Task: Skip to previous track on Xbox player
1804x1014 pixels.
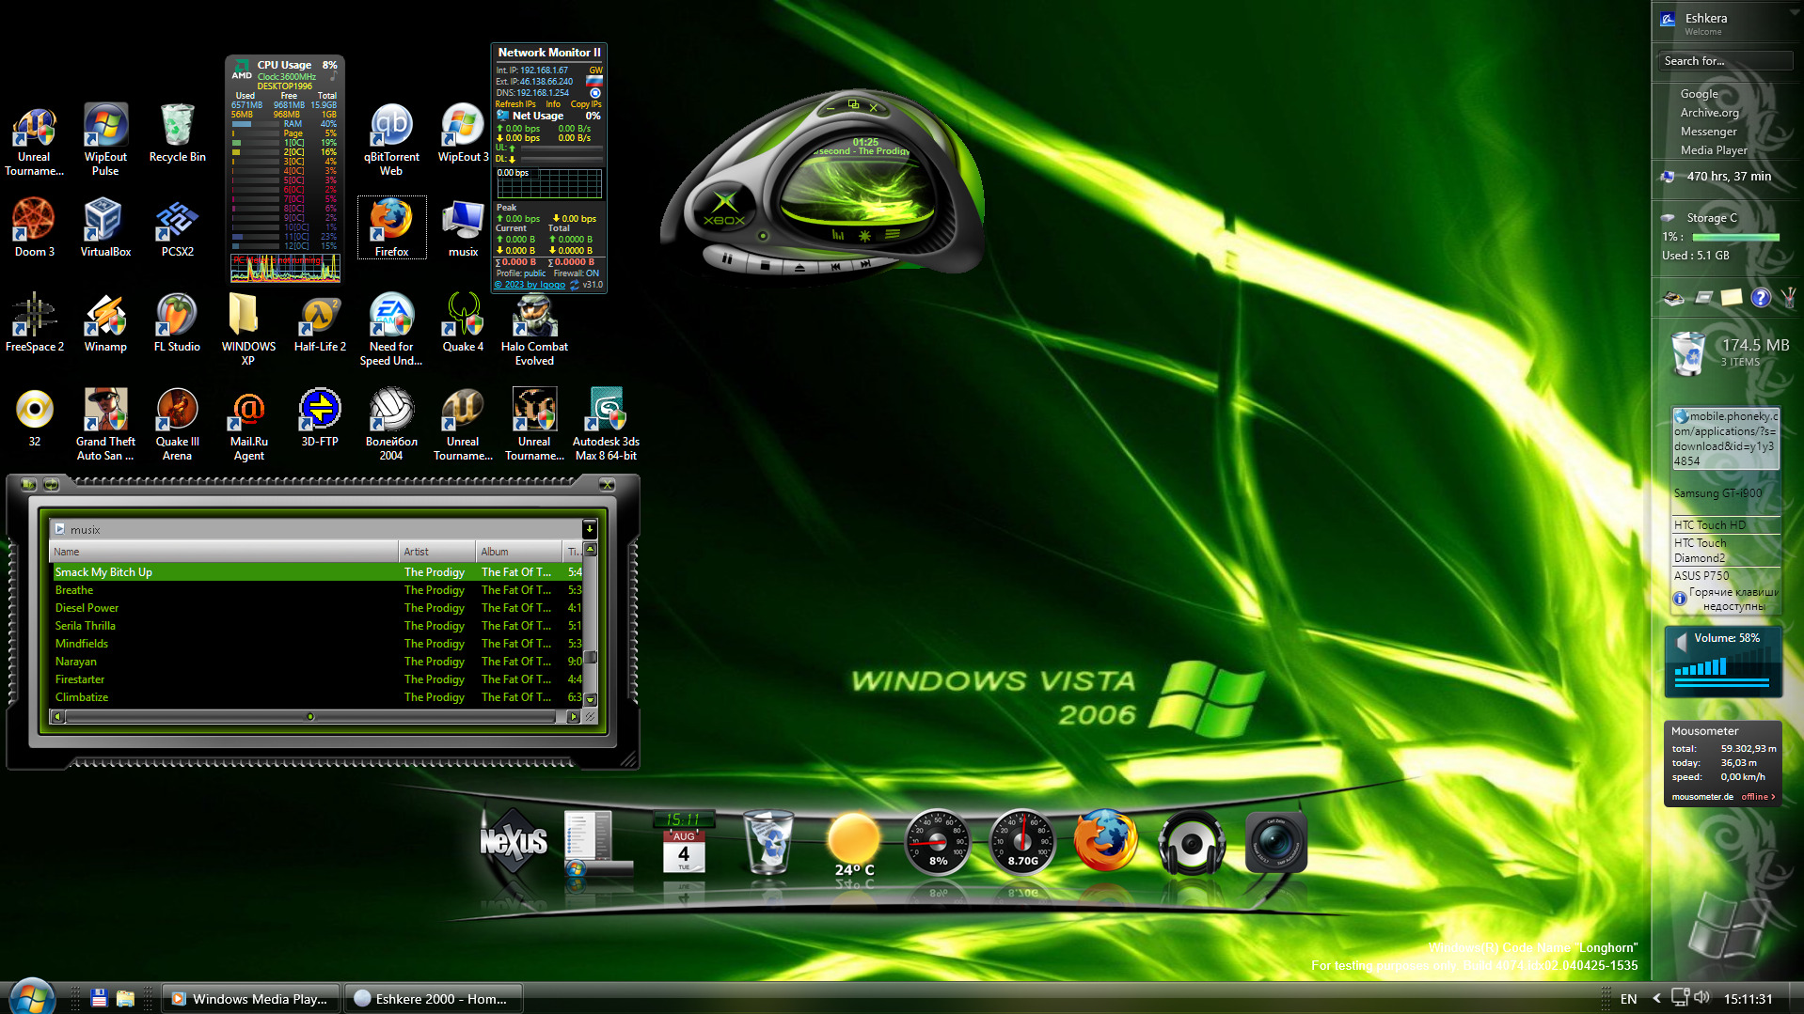Action: pyautogui.click(x=835, y=267)
